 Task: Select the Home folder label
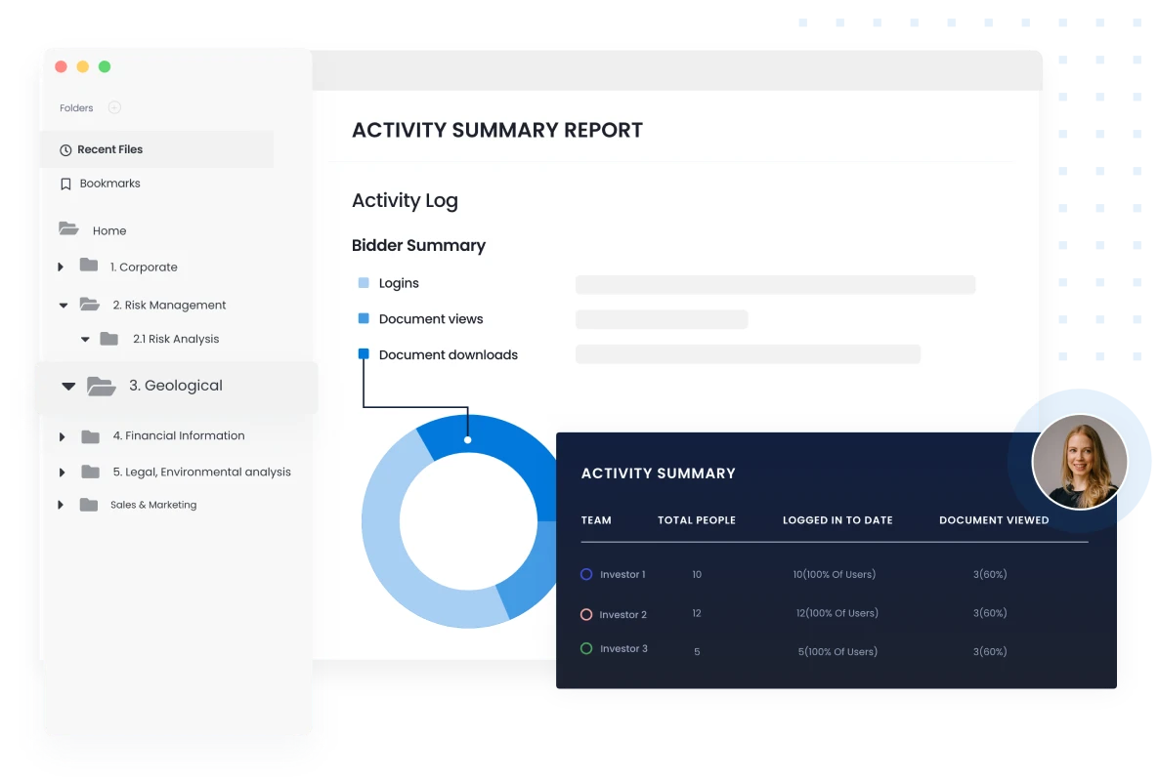click(109, 231)
